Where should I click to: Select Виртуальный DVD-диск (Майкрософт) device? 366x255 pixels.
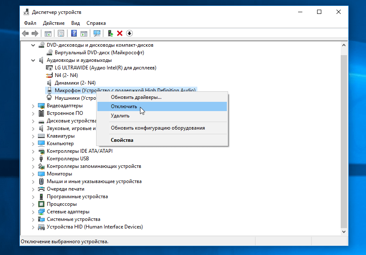[x=100, y=53]
